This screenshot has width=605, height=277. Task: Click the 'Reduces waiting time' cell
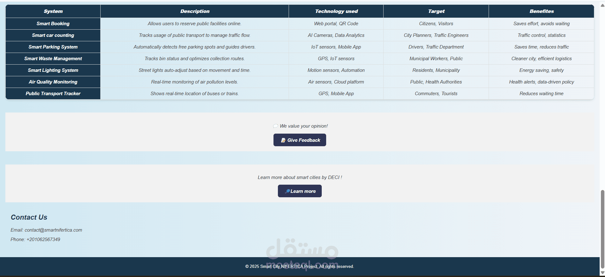542,94
